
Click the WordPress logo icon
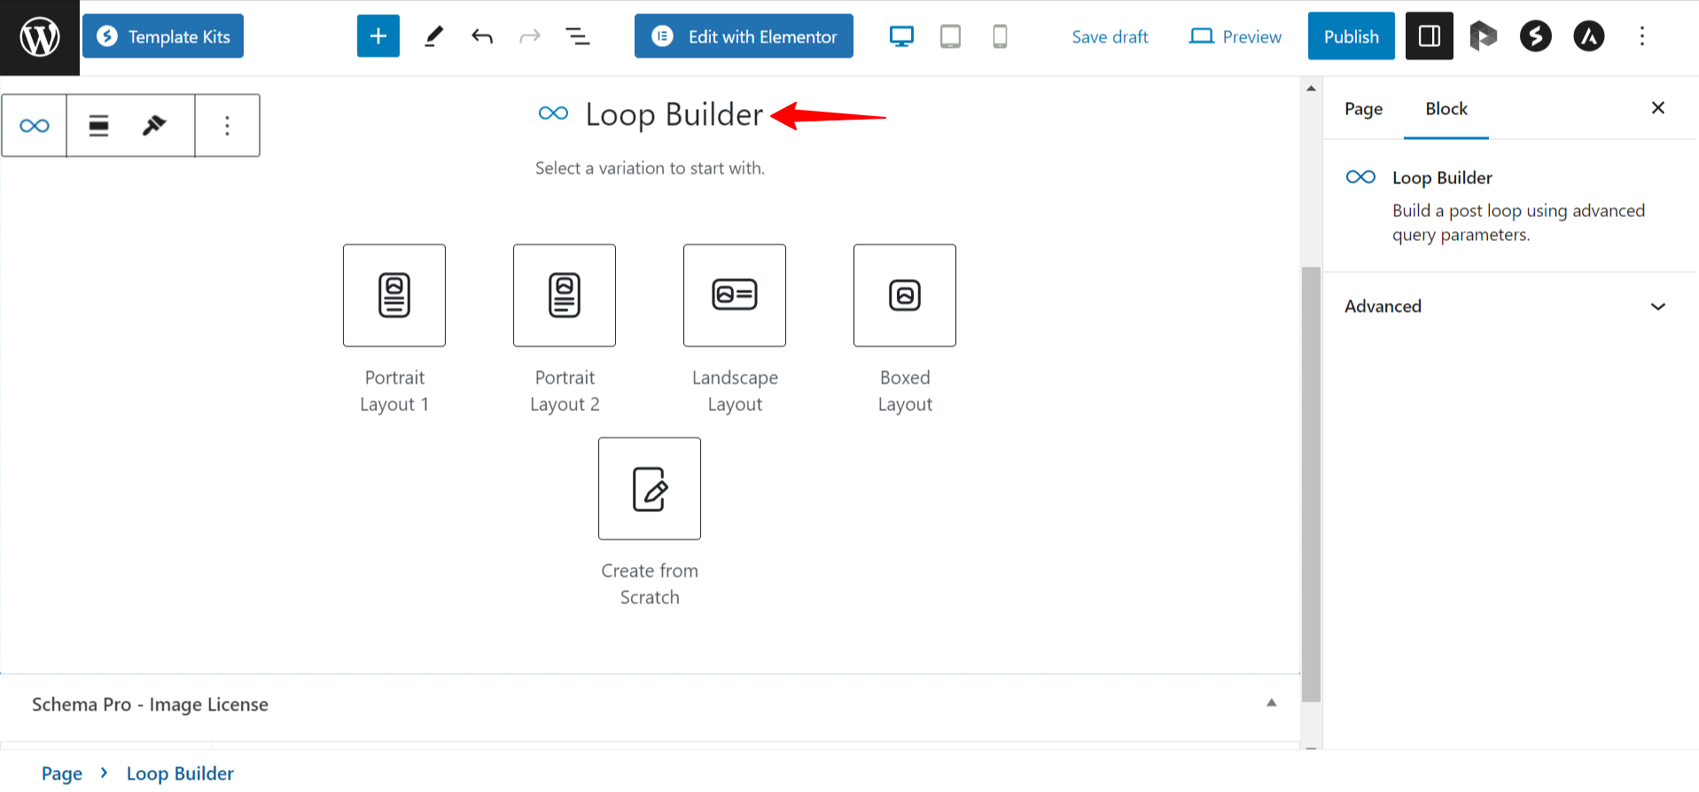pyautogui.click(x=40, y=37)
